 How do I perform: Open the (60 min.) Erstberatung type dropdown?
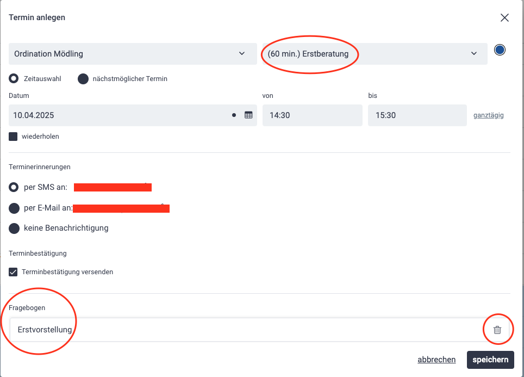[375, 54]
